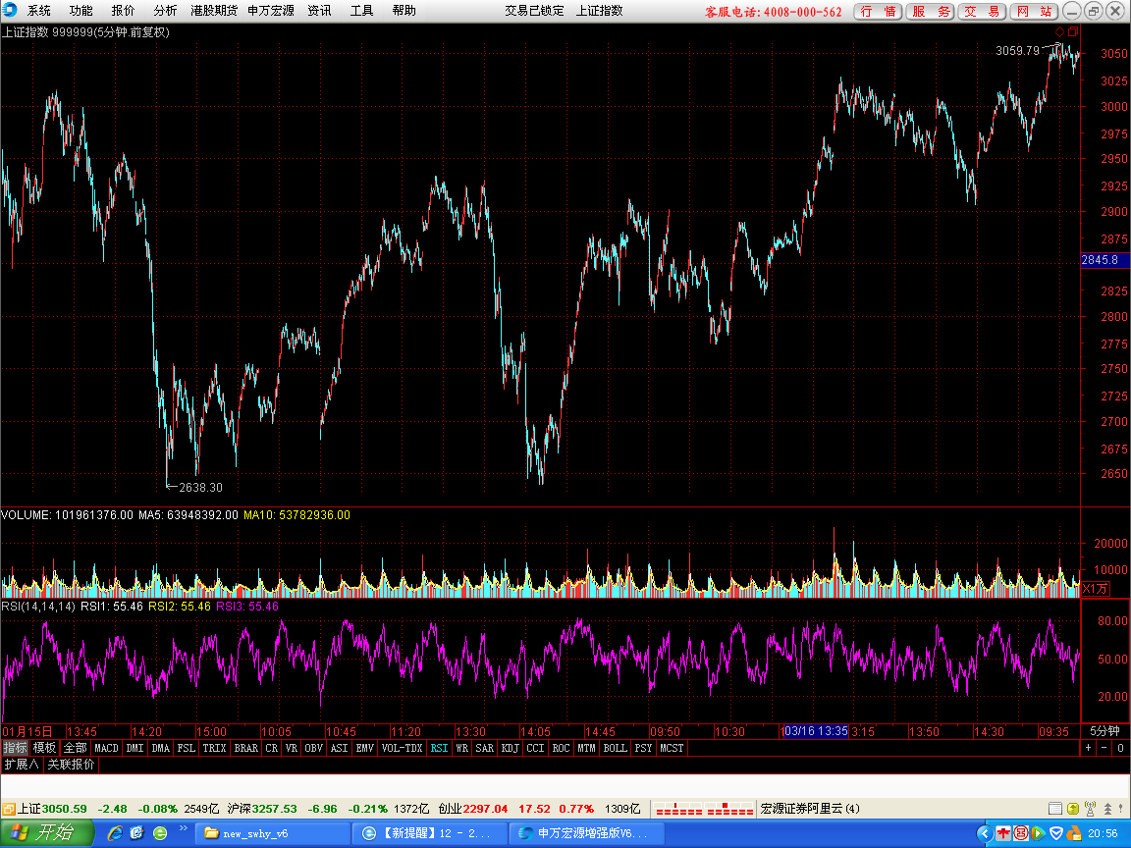Click the red restore-window icon above the chart
This screenshot has height=848, width=1131.
[x=1073, y=31]
